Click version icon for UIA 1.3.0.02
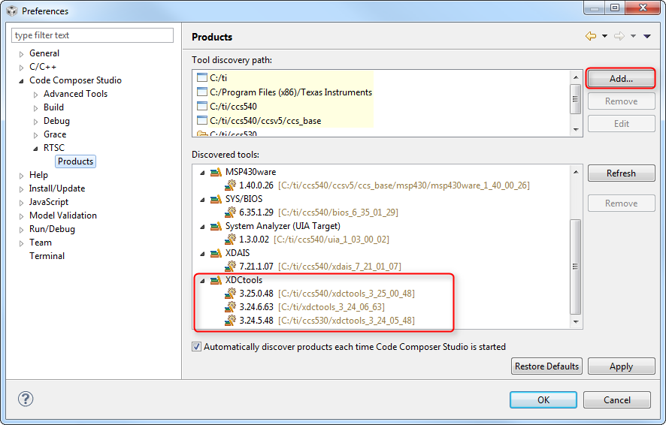This screenshot has width=666, height=425. [230, 240]
